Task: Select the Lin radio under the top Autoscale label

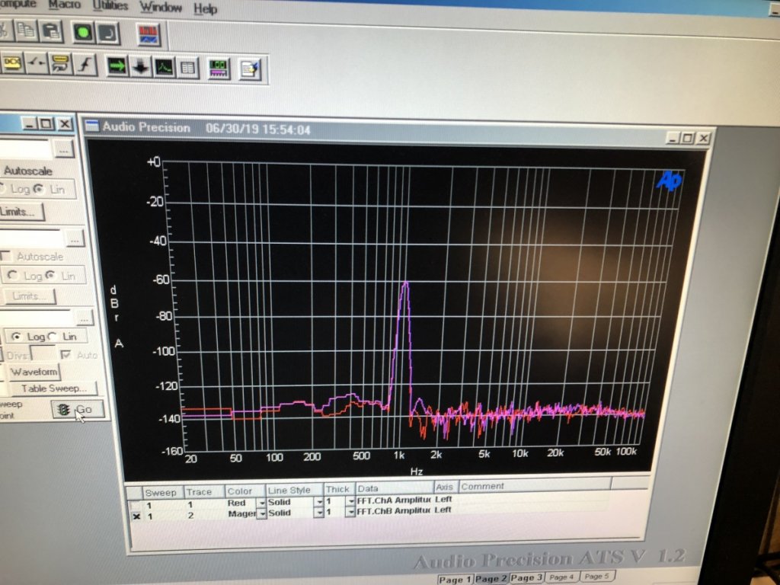Action: 39,189
